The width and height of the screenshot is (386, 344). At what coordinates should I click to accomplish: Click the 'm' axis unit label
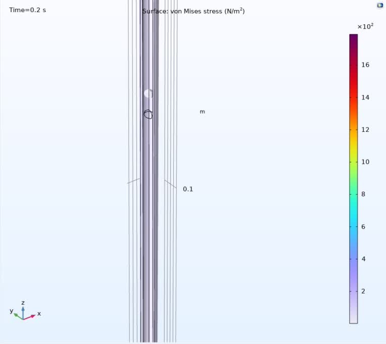point(203,112)
